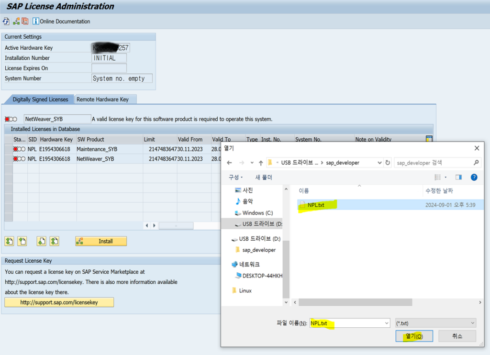This screenshot has height=355, width=490.
Task: Toggle the preview pane icon
Action: click(x=458, y=177)
